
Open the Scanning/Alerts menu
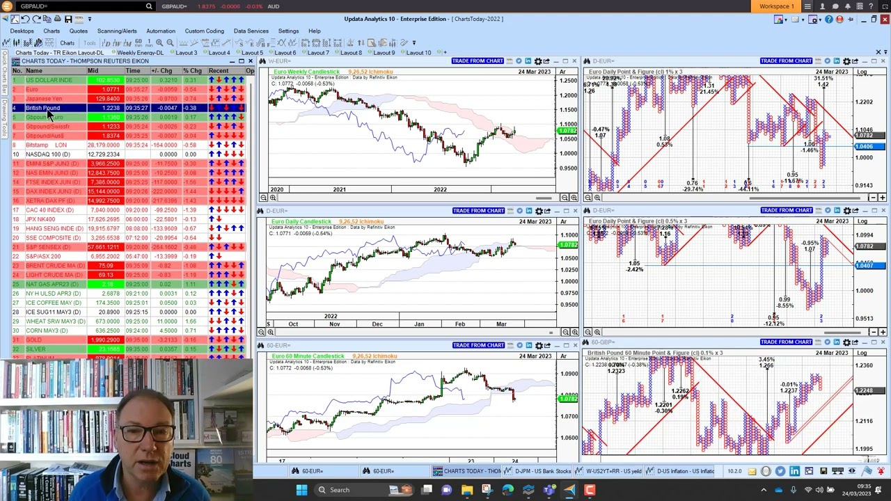(117, 31)
